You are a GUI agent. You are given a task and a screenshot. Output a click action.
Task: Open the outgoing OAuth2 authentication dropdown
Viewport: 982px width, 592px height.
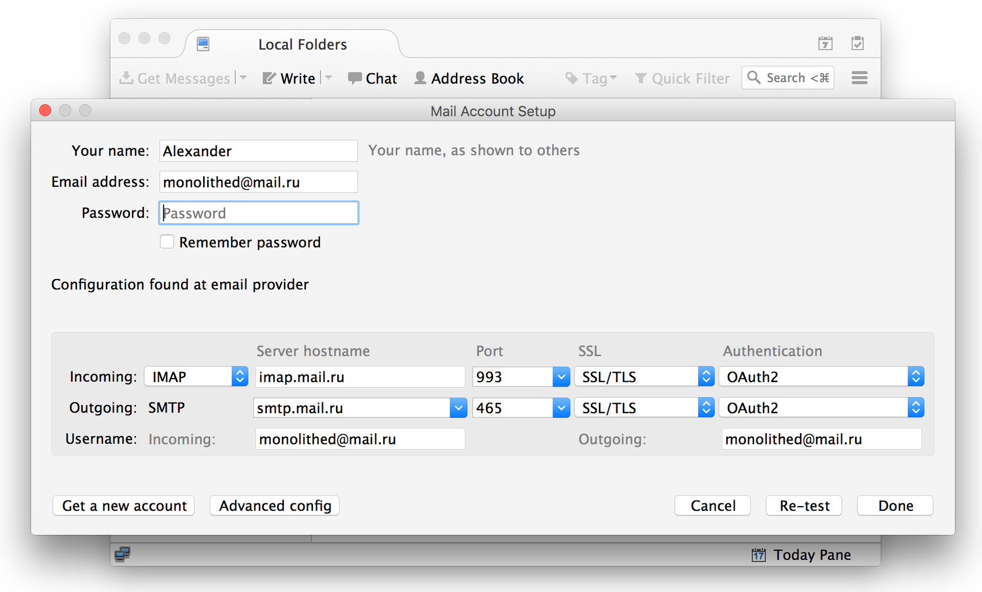(x=821, y=408)
